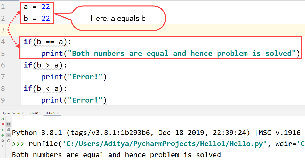Open console history clock icon
The height and width of the screenshot is (164, 305).
click(9, 141)
